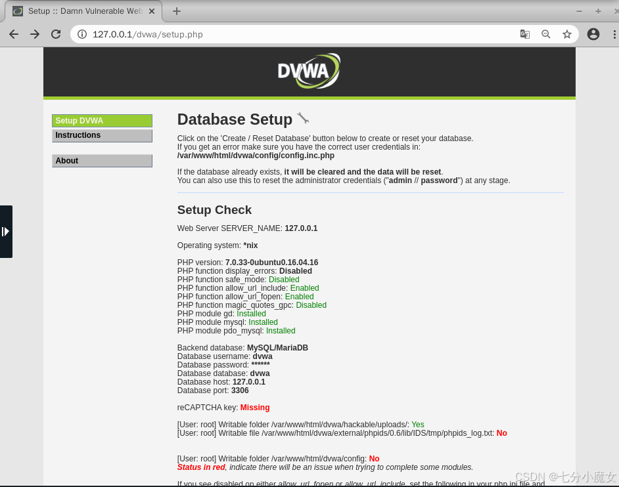Click Web Server SERVER_NAME 127.0.0.1 value
619x487 pixels.
(x=301, y=228)
